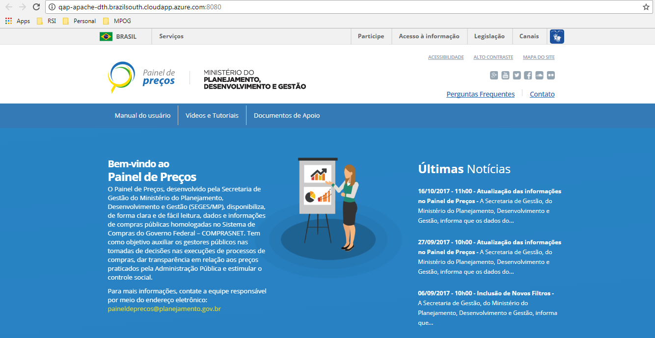The height and width of the screenshot is (338, 655).
Task: Open the SoundCloud social icon
Action: (x=539, y=75)
